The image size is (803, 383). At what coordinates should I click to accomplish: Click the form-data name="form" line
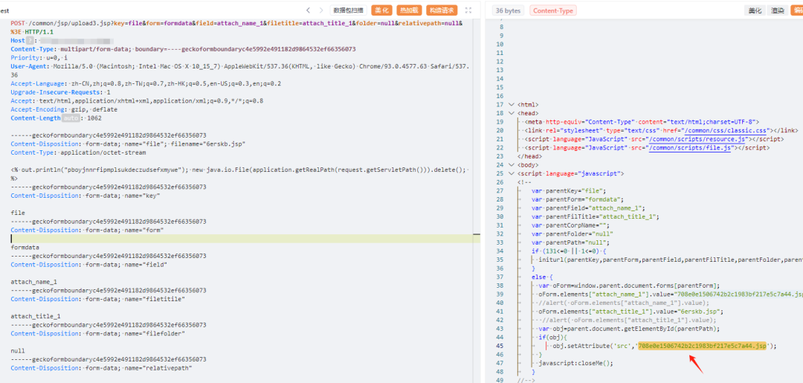coord(87,230)
